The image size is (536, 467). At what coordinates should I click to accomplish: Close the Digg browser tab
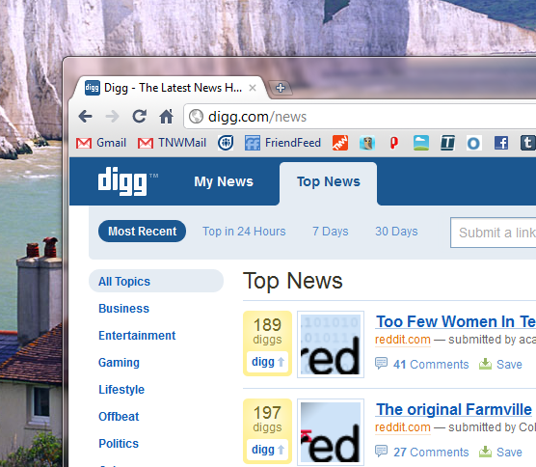[x=253, y=88]
